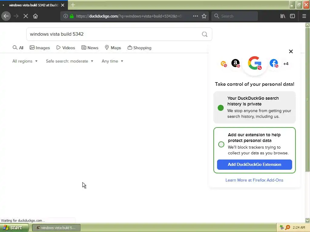Click the vertical scrollbar thumb
310x232 pixels.
[x=308, y=100]
